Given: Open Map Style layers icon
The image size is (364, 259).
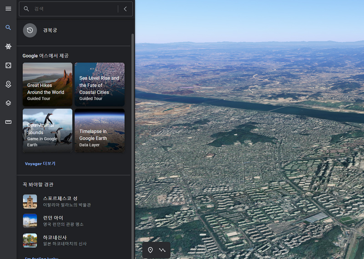Looking at the screenshot, I should tap(8, 103).
